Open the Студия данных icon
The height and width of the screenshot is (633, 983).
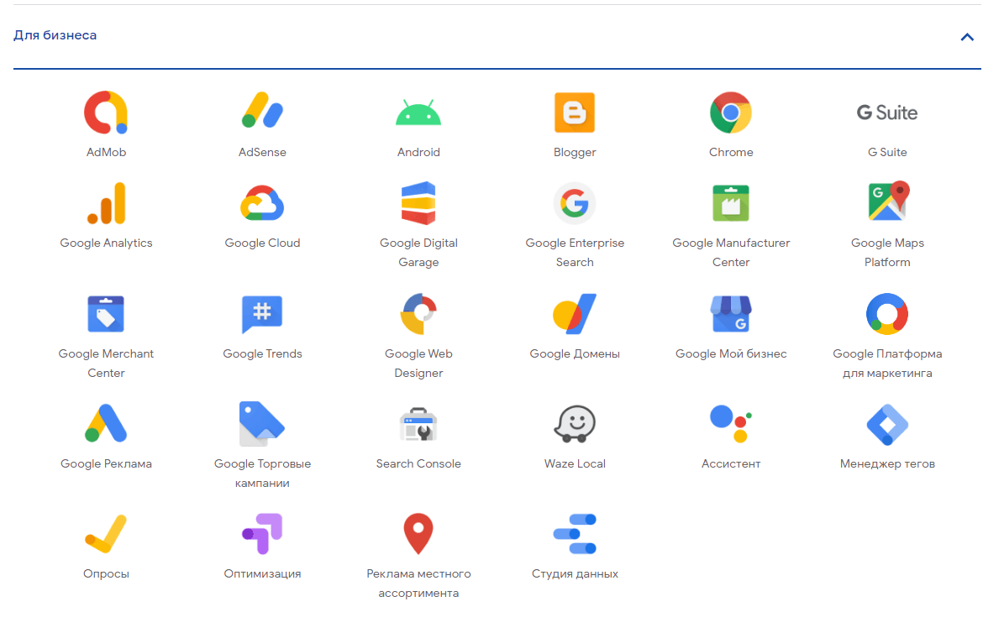click(x=574, y=534)
